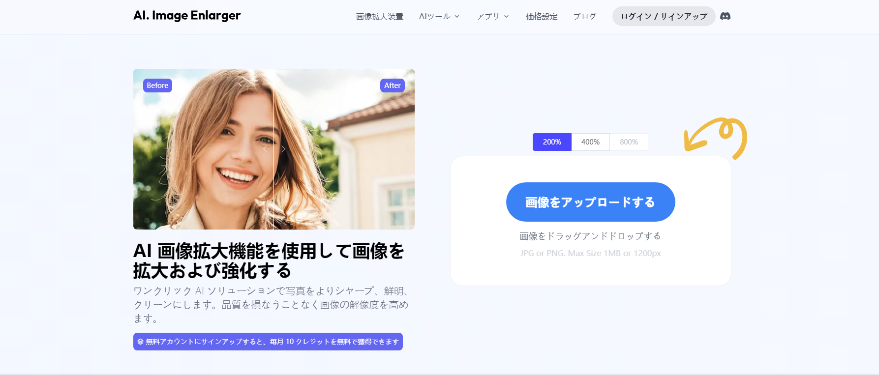
Task: Switch enlargement scale to 400%
Action: 590,142
